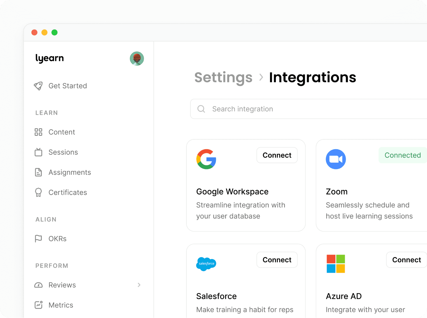This screenshot has height=318, width=427.
Task: Click the Reviews gauge icon
Action: [38, 285]
